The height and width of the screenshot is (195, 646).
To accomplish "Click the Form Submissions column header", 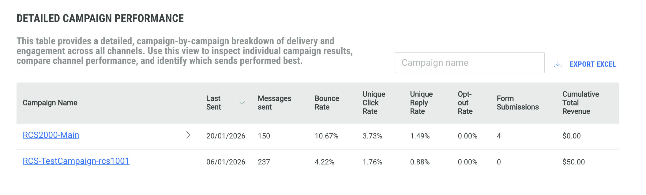I will pyautogui.click(x=517, y=103).
